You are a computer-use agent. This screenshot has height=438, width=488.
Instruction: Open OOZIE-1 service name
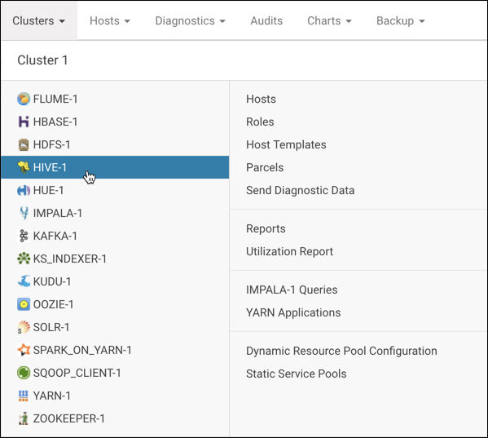(x=53, y=304)
